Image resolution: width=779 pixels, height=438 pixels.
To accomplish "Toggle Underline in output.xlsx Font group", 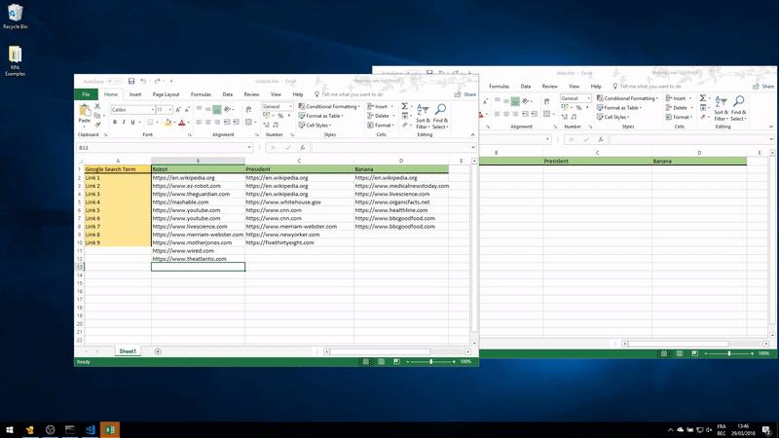I will [x=132, y=123].
